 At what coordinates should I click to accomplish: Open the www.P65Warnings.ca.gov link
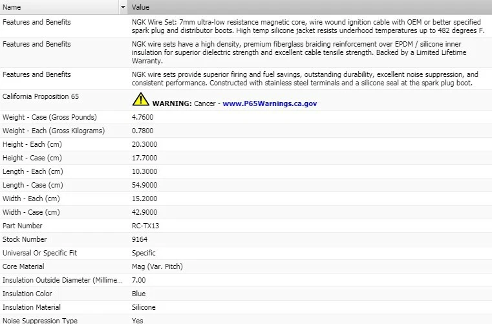[270, 103]
